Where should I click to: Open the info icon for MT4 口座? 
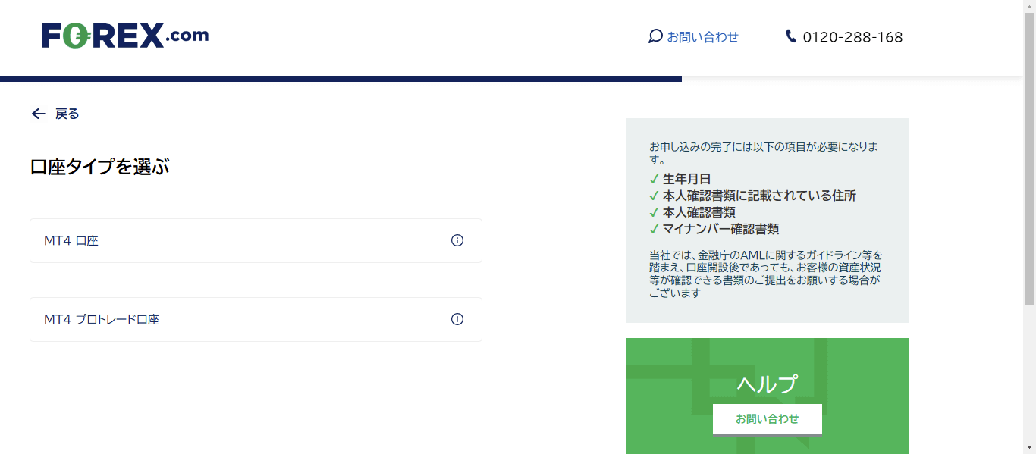(457, 240)
